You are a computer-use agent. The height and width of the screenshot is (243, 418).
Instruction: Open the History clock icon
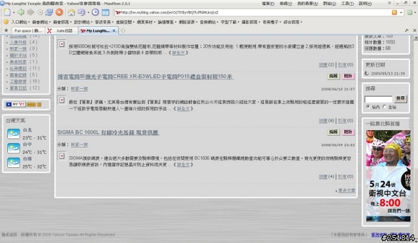pos(95,12)
